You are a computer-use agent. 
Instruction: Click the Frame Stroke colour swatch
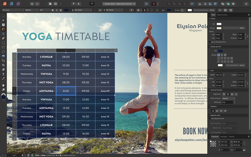[219, 28]
